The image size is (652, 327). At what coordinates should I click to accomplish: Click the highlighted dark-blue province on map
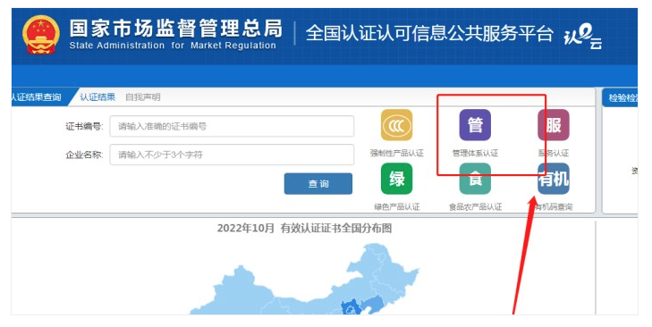point(350,308)
